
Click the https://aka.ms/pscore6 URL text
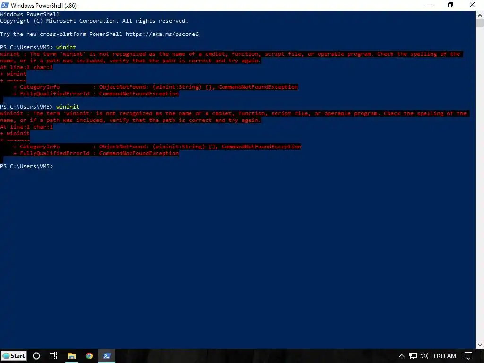coord(162,34)
